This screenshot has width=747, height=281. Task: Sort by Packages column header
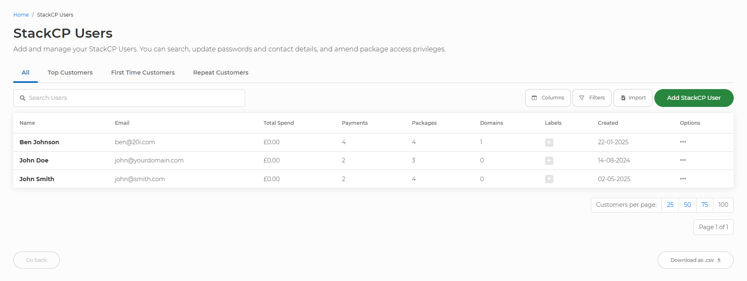(424, 123)
